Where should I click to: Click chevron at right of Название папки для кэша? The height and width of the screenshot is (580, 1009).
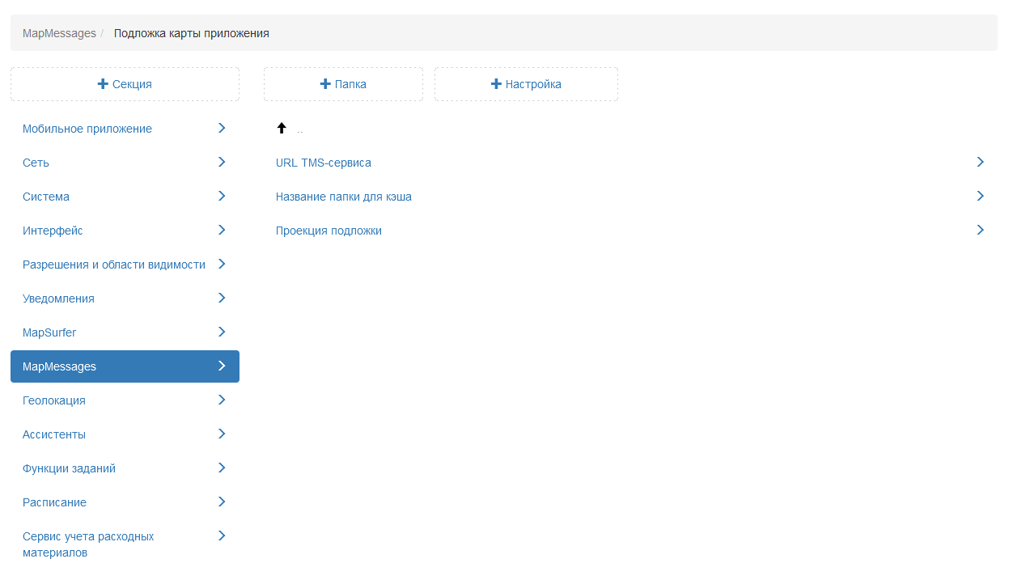[x=980, y=196]
